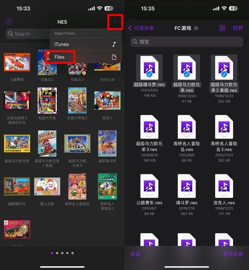The image size is (249, 270).
Task: Switch view with the grid layout icon
Action: (x=222, y=28)
